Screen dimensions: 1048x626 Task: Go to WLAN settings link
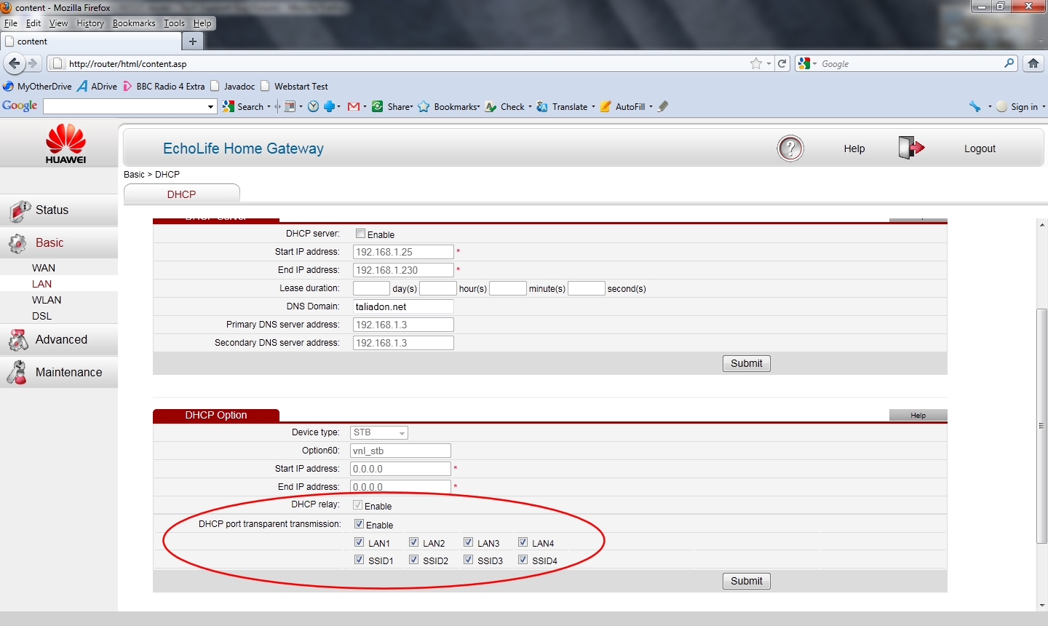47,300
